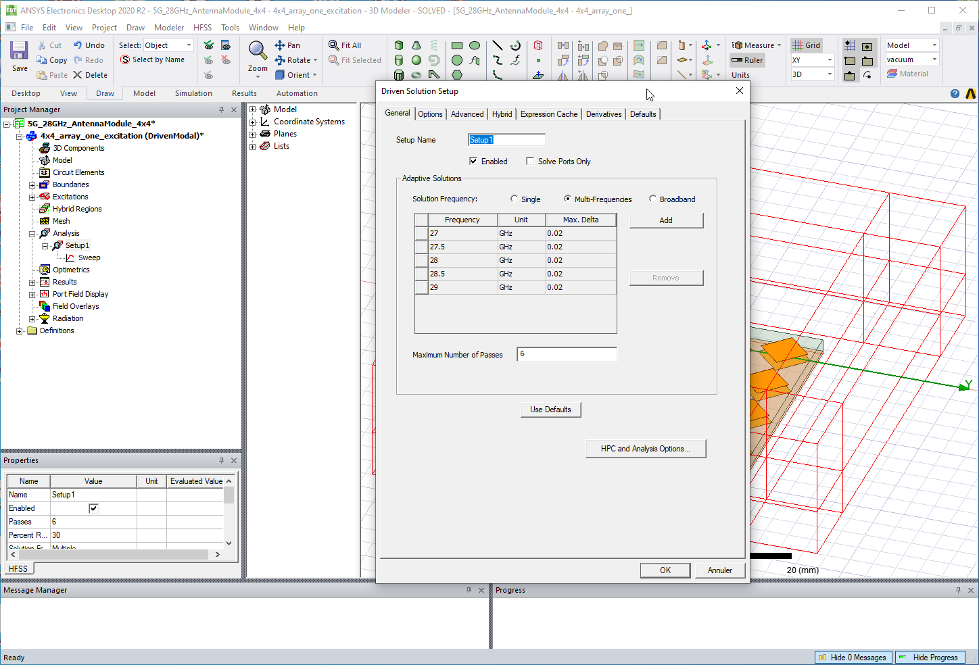Click the Save icon in toolbar

[x=19, y=51]
